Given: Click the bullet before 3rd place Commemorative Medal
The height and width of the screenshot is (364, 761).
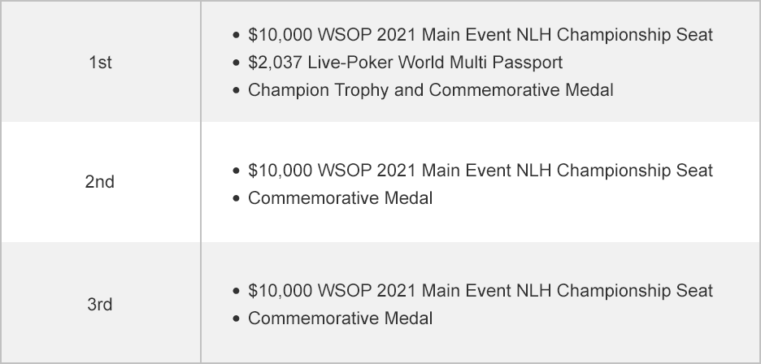Looking at the screenshot, I should point(236,318).
